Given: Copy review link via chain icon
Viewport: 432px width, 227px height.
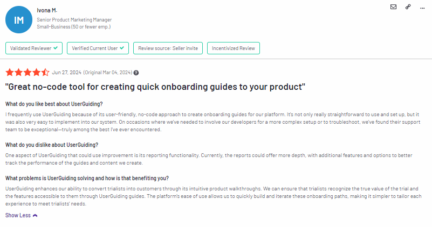Looking at the screenshot, I should click(408, 7).
